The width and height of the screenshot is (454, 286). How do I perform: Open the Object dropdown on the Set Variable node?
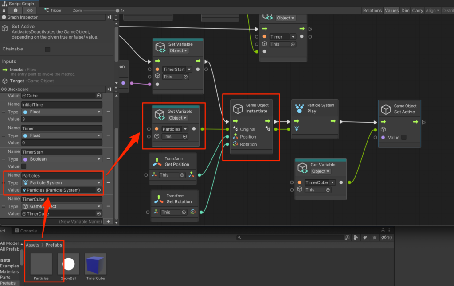[178, 50]
